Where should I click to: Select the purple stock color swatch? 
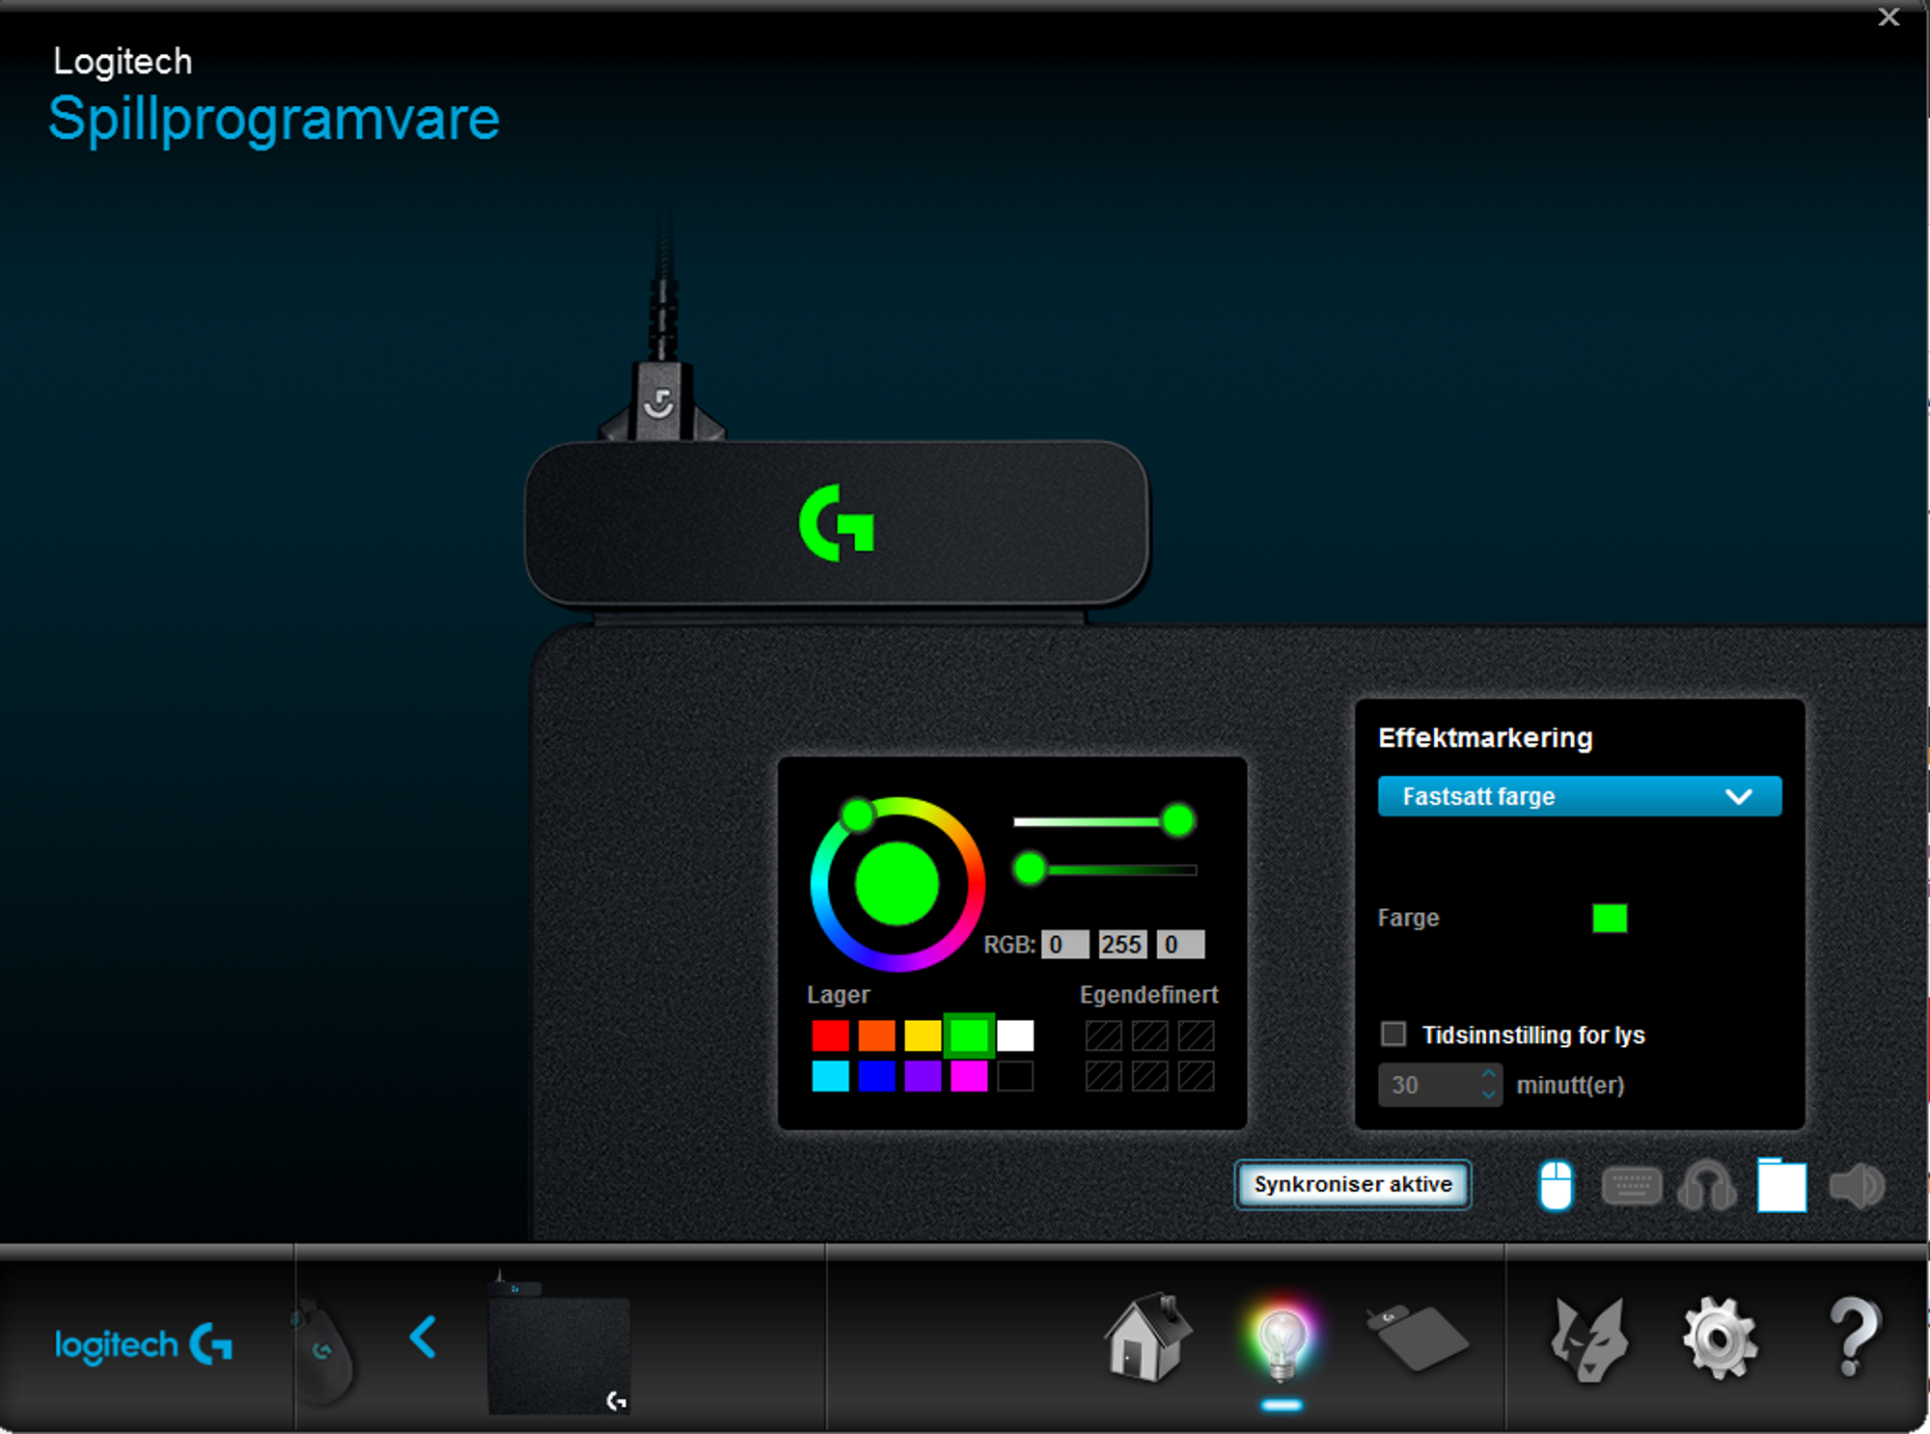pyautogui.click(x=923, y=1076)
